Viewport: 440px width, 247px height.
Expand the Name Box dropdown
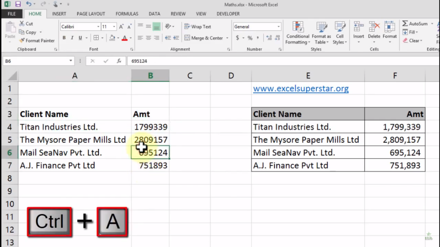(x=70, y=61)
